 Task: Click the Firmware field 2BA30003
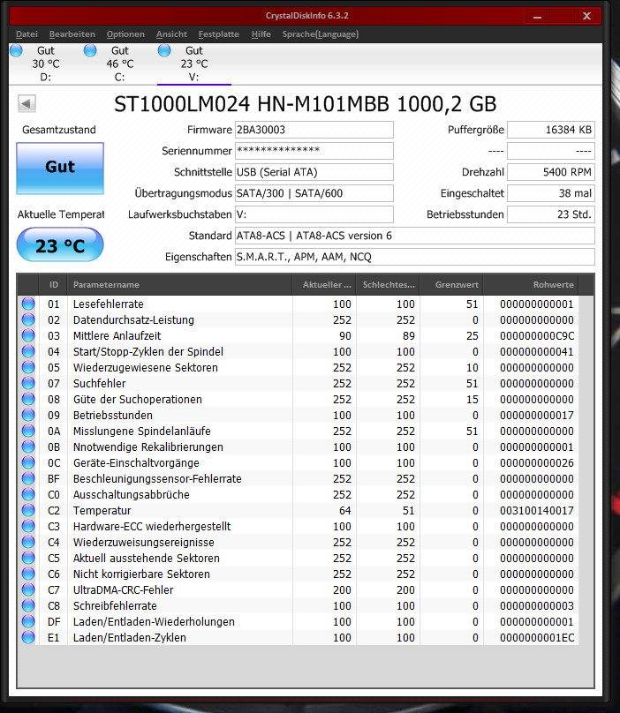[314, 130]
